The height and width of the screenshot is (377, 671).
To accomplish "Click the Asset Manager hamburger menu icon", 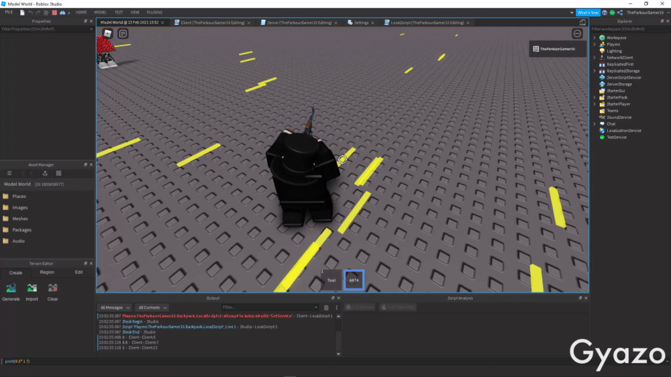I will pyautogui.click(x=9, y=173).
